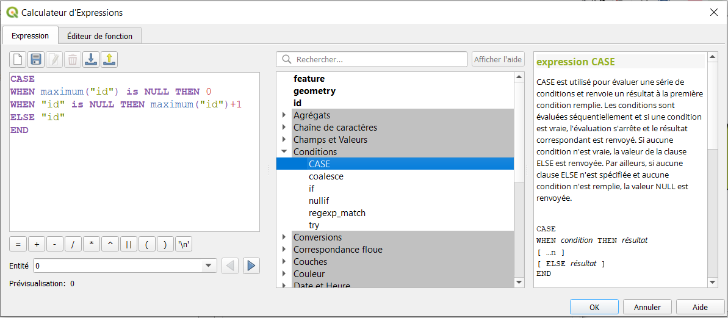Collapse the Conditions function group

284,151
